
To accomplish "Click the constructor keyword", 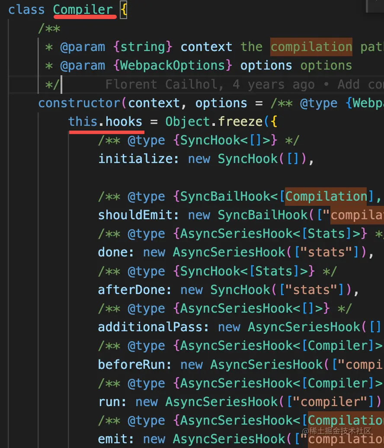I will [x=80, y=103].
